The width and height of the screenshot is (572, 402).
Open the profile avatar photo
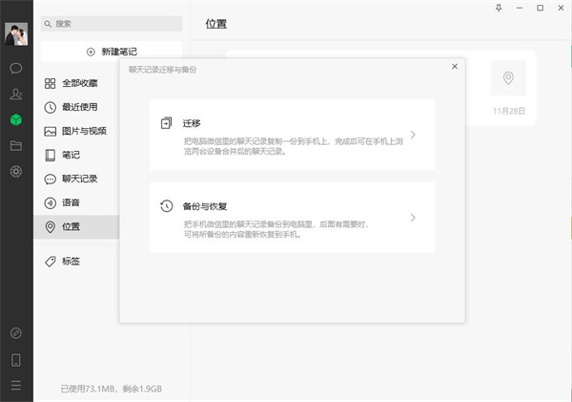pos(16,34)
